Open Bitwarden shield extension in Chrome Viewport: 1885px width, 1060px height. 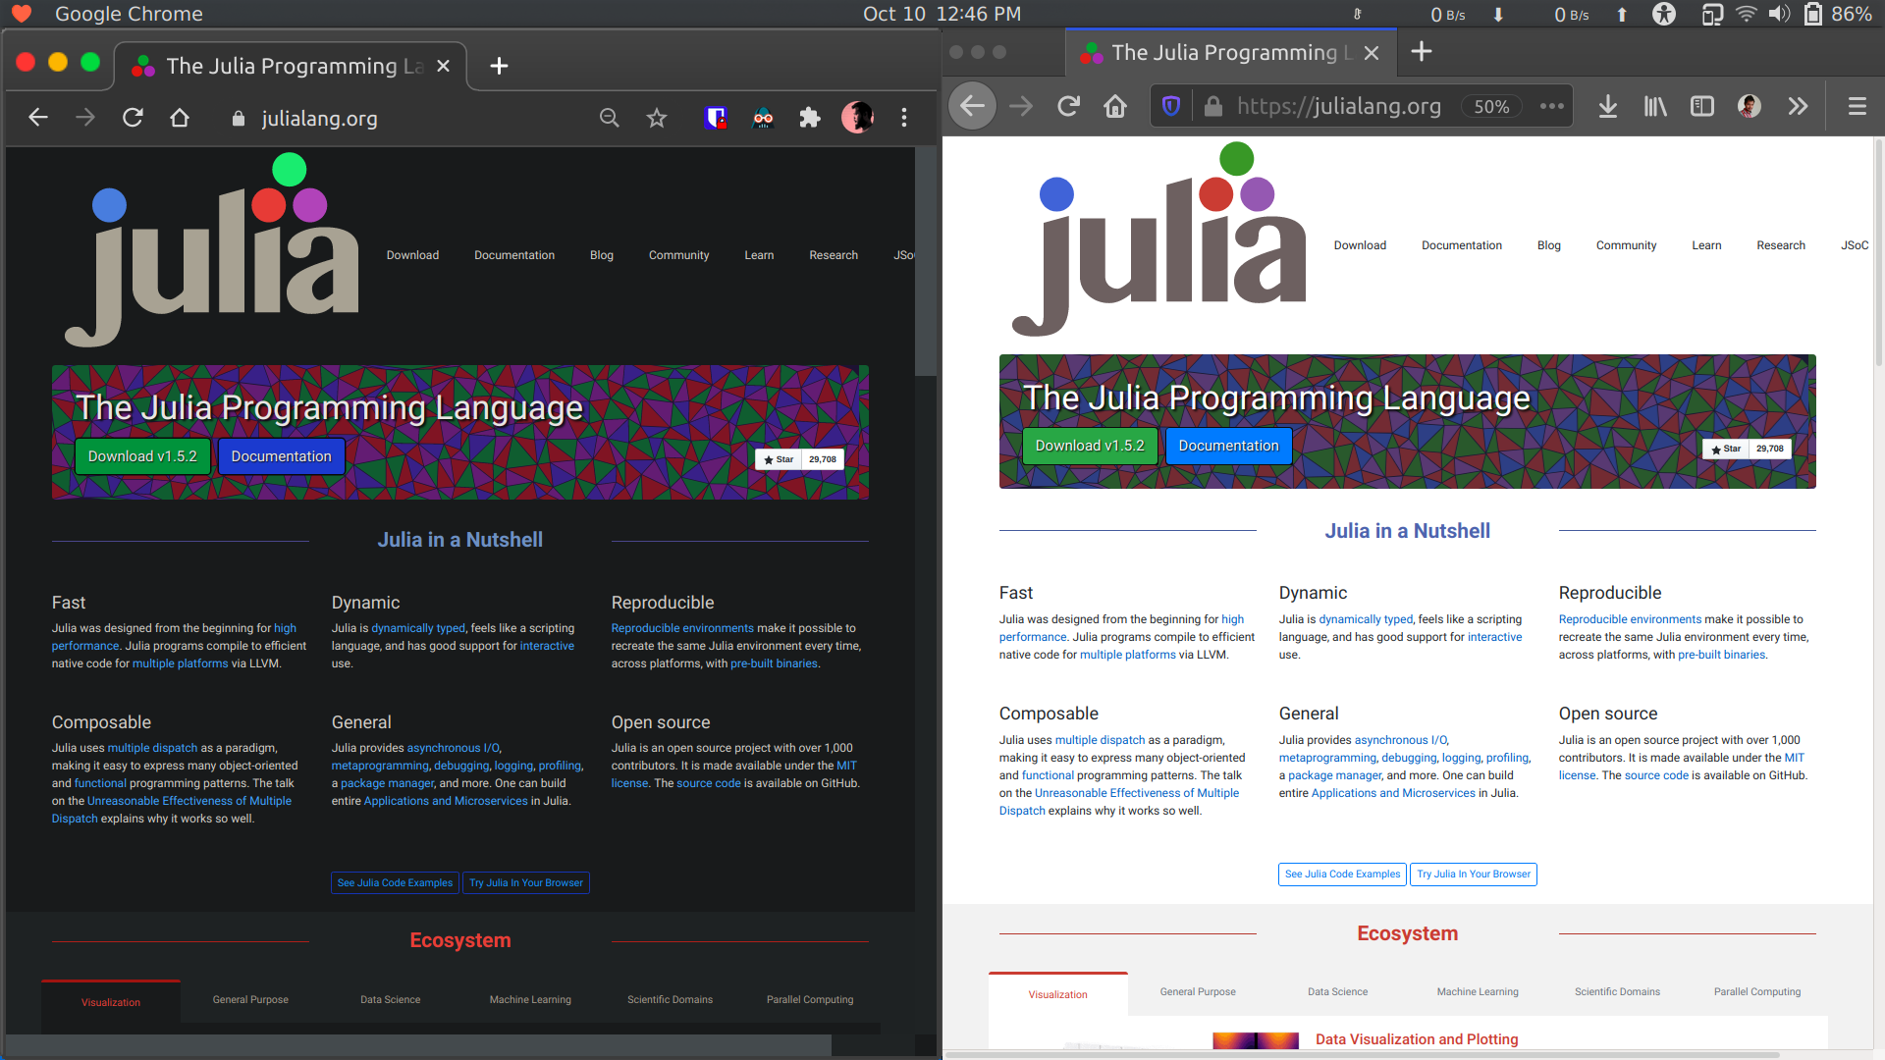click(716, 118)
